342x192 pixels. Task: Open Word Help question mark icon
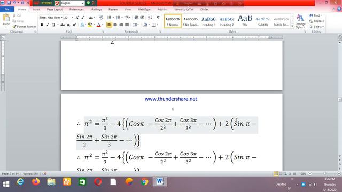click(x=339, y=9)
